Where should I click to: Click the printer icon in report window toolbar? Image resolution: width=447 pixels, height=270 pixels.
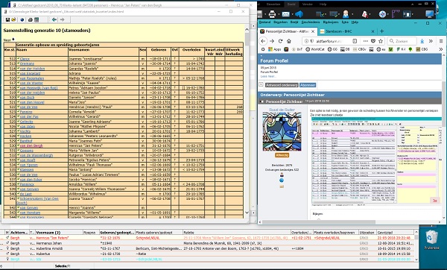pos(31,19)
